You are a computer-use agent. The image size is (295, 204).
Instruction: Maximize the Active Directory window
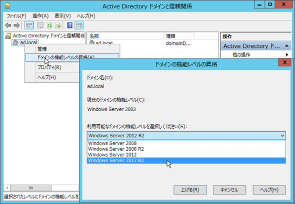270,4
